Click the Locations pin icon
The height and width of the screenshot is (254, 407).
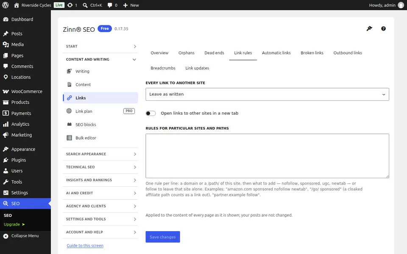pos(6,77)
